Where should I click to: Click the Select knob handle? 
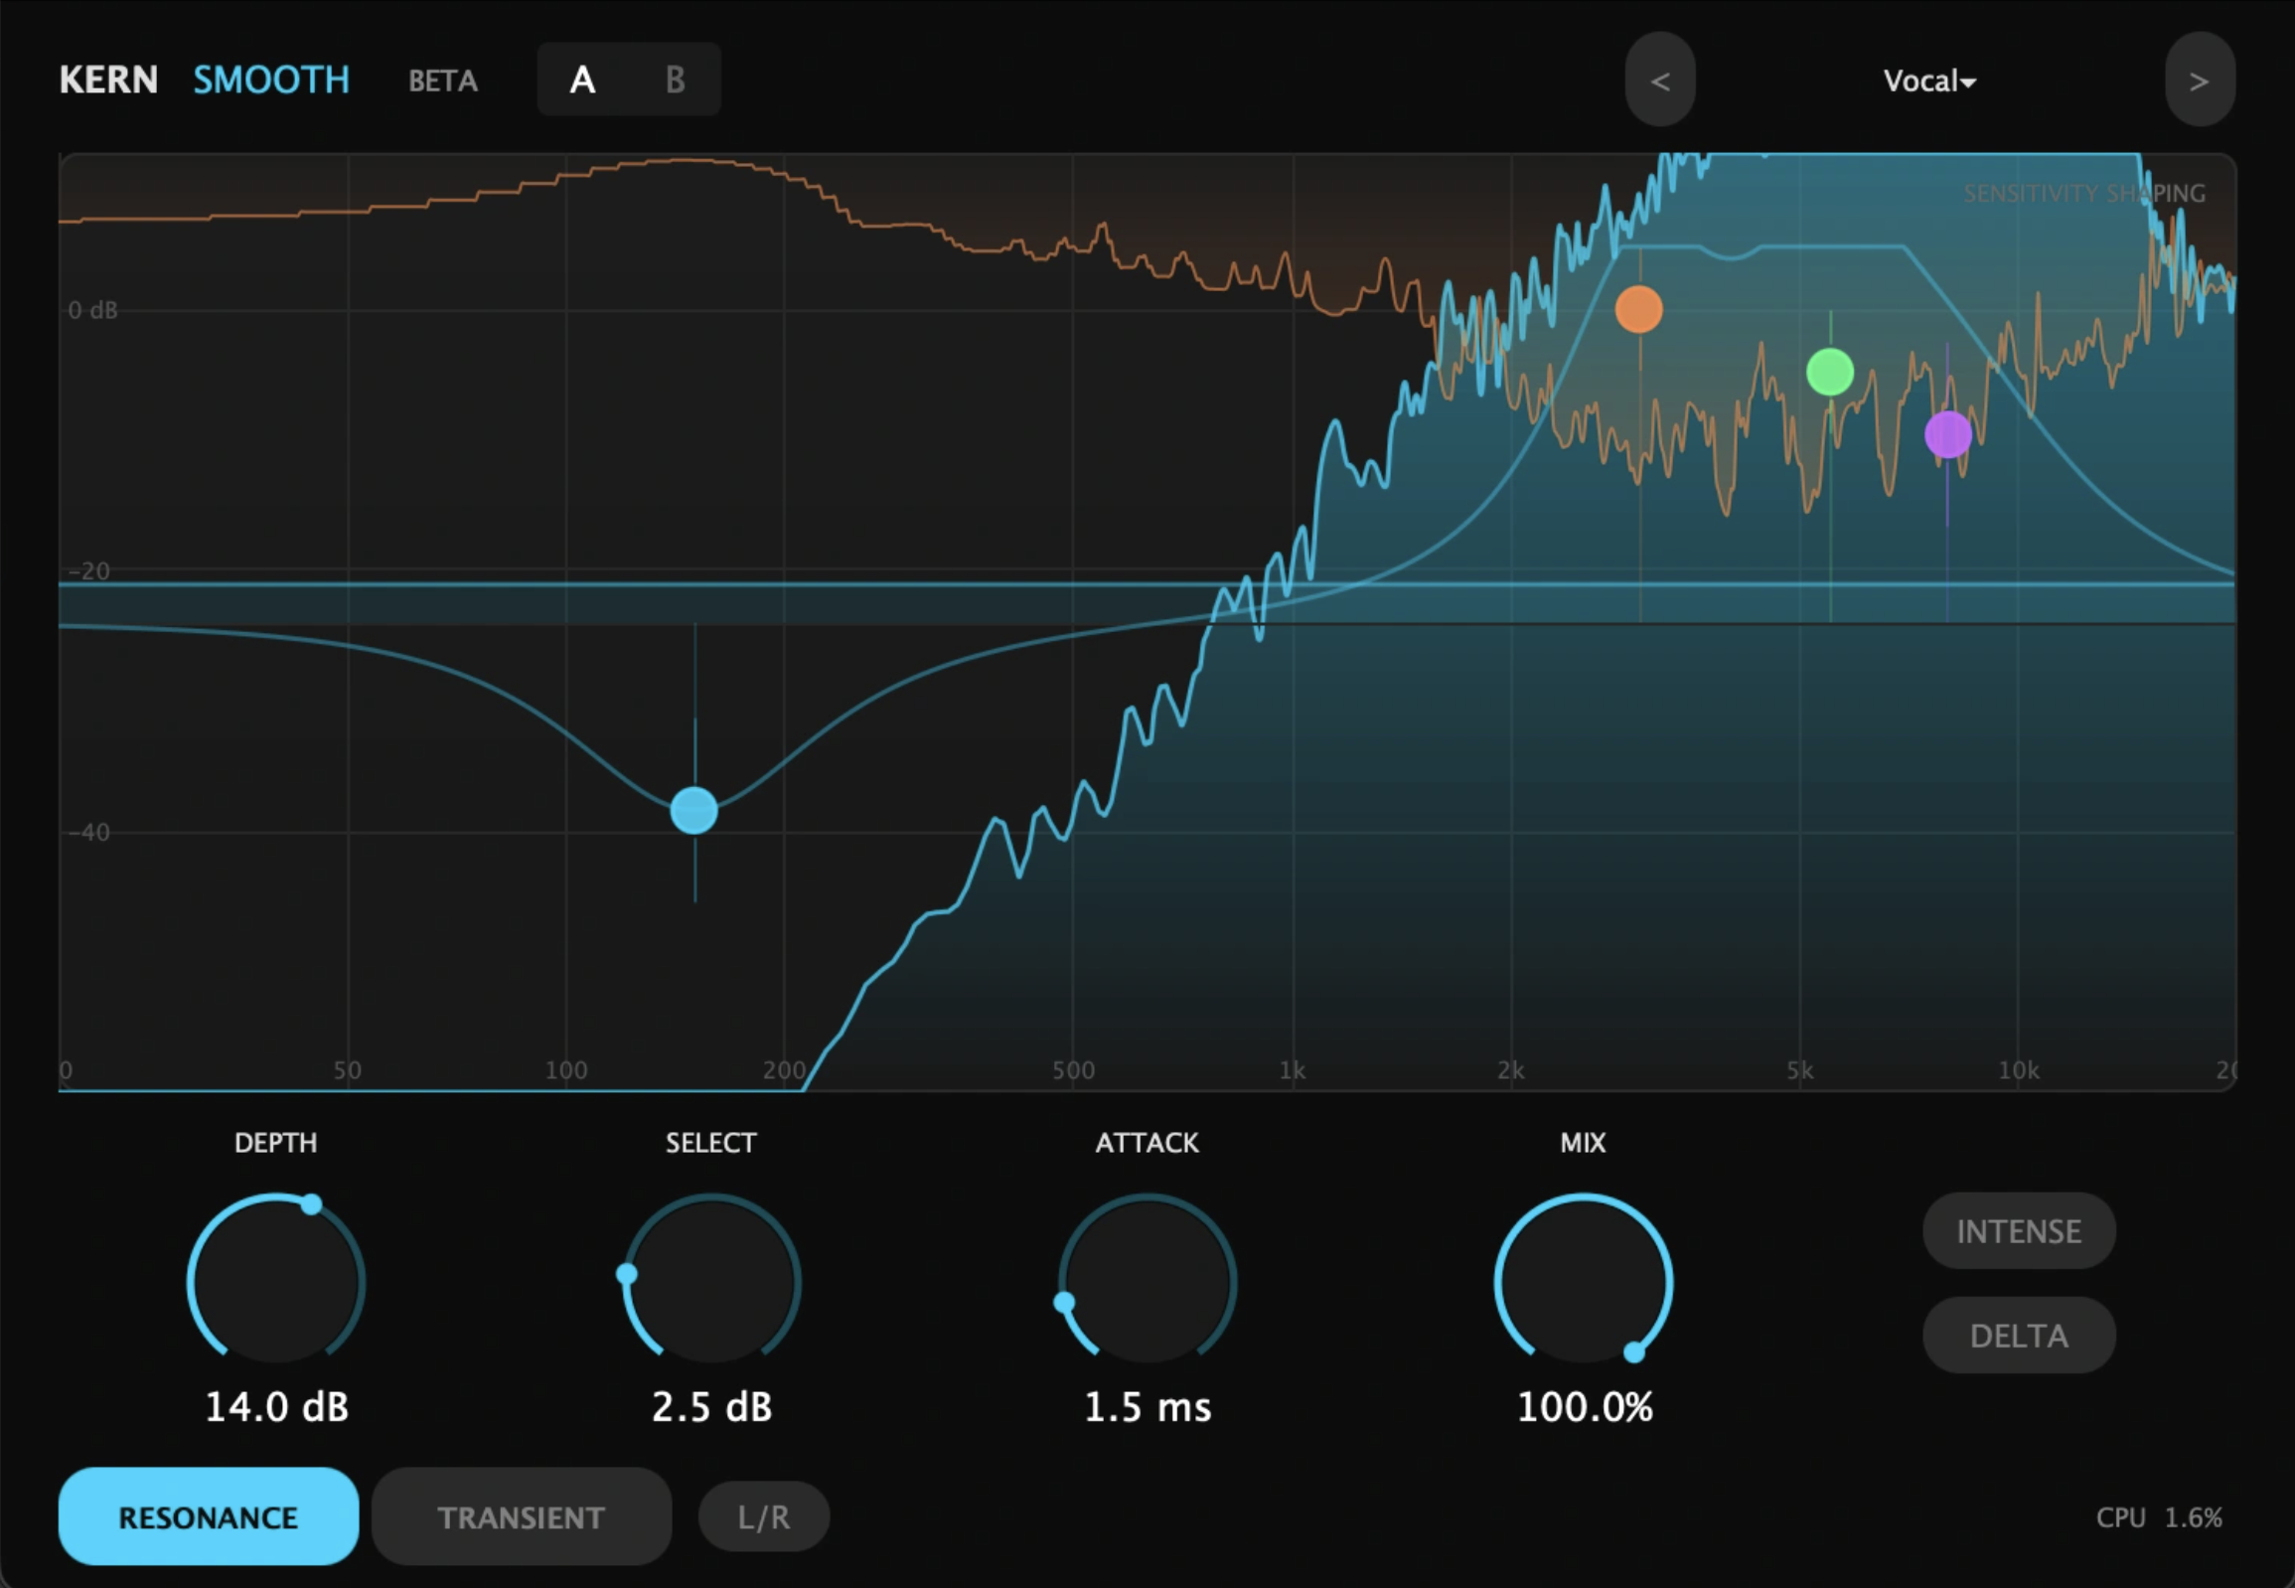click(x=627, y=1274)
